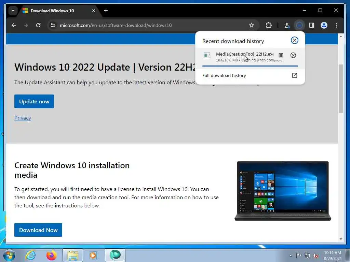Viewport: 350px width, 262px height.
Task: Click the active browser taskbar icon
Action: 115,255
